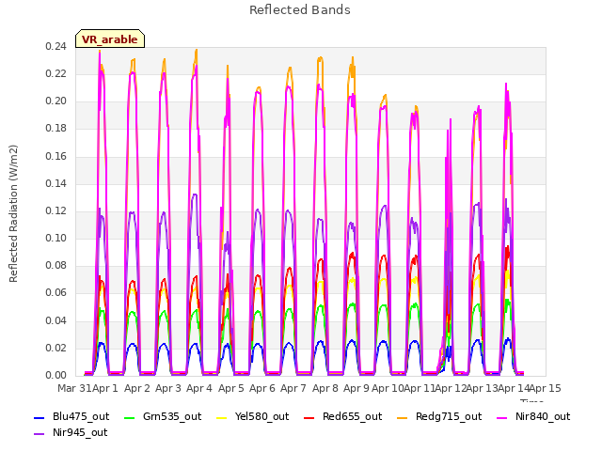Click the 0.20 y-axis tick label

click(55, 101)
